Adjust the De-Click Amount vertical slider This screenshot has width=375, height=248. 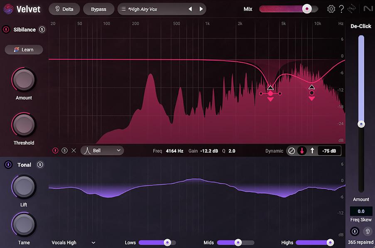(x=361, y=124)
